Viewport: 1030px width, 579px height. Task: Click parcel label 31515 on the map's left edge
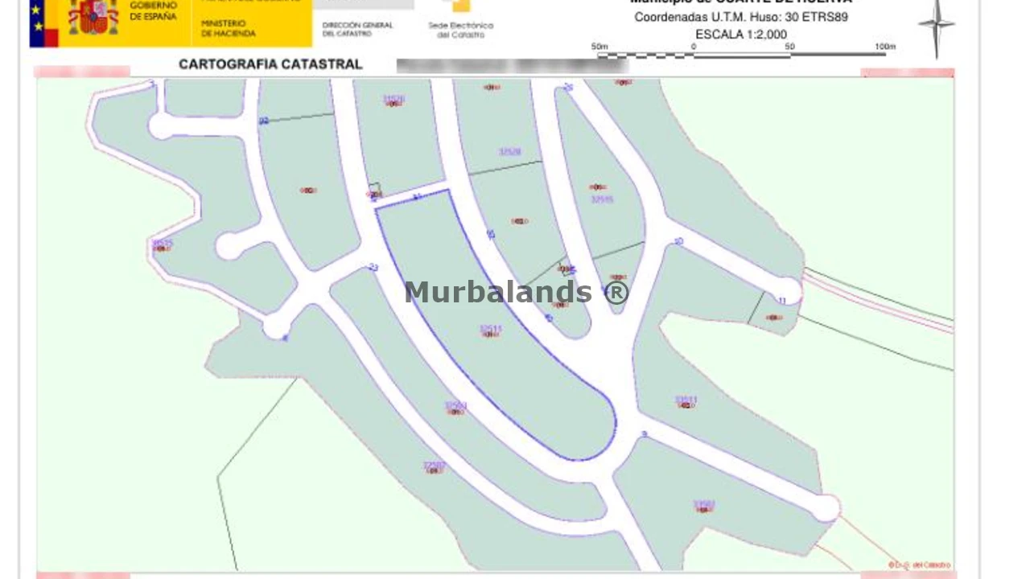pyautogui.click(x=163, y=242)
